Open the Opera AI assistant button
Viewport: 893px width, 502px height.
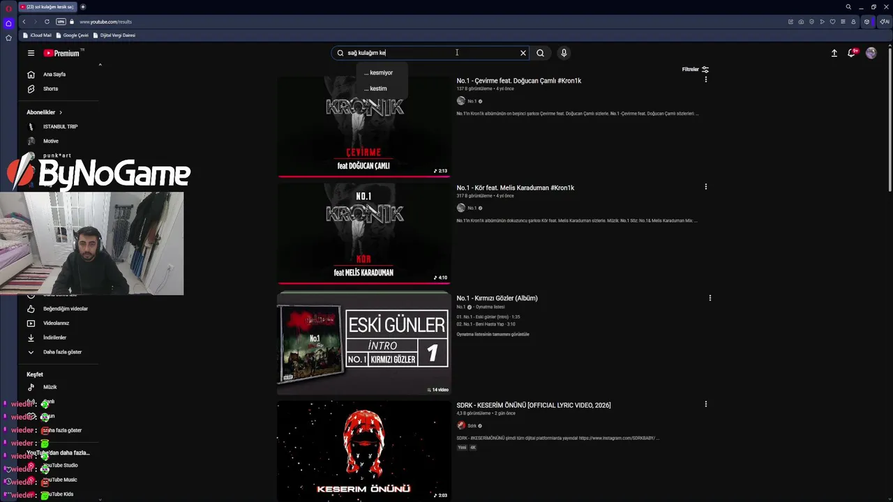click(885, 22)
